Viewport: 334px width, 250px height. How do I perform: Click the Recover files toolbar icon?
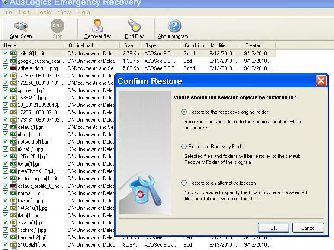click(x=97, y=26)
